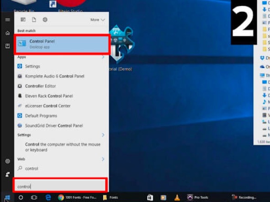This screenshot has height=202, width=270.
Task: Click the feedback person icon in sidebar
Action: pyautogui.click(x=7, y=174)
